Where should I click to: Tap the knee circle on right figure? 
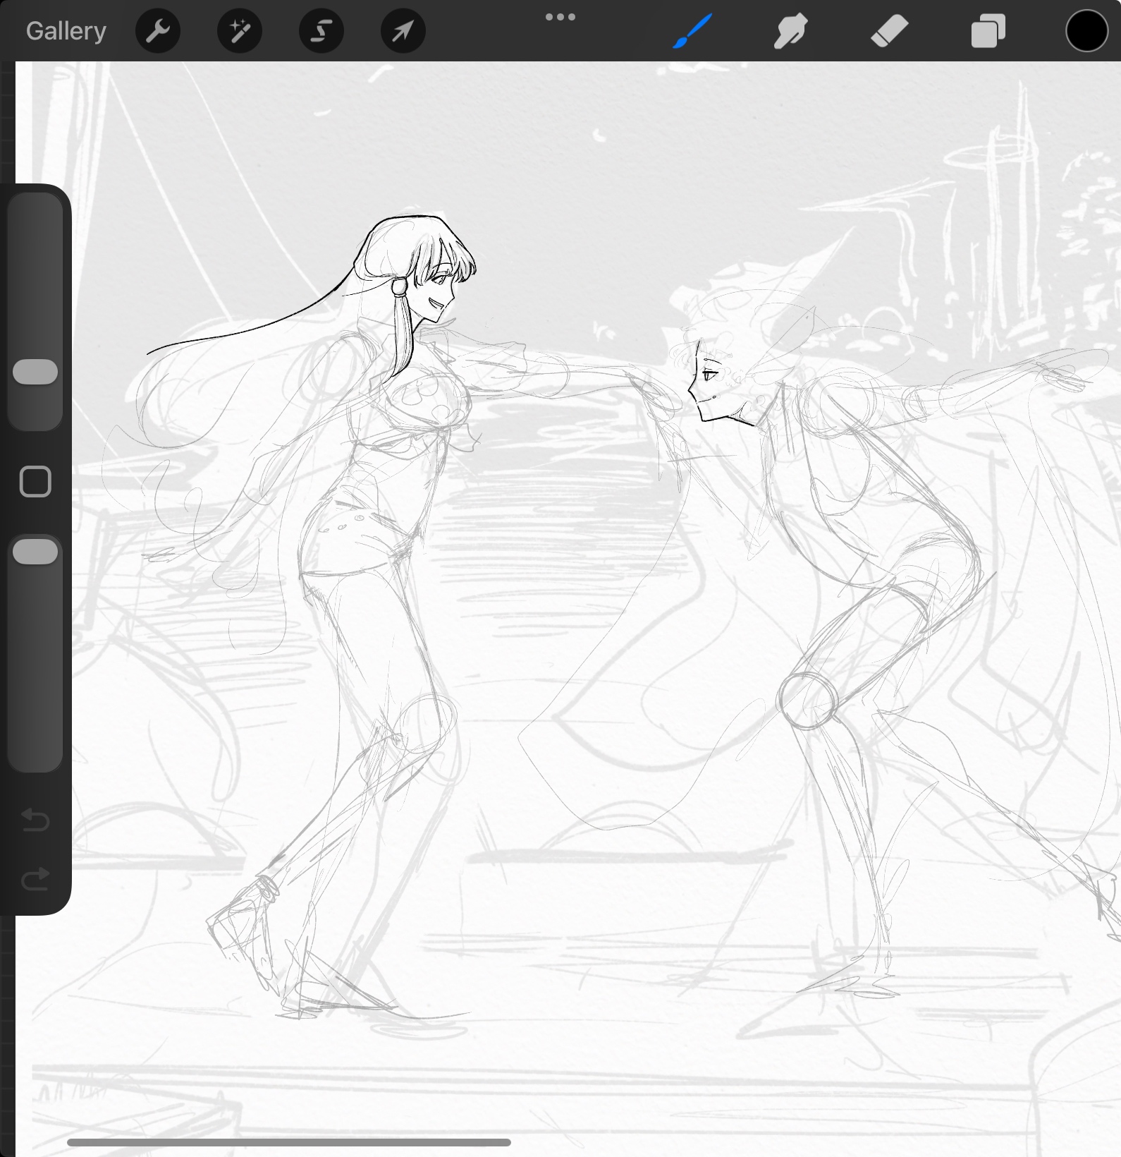pos(807,700)
